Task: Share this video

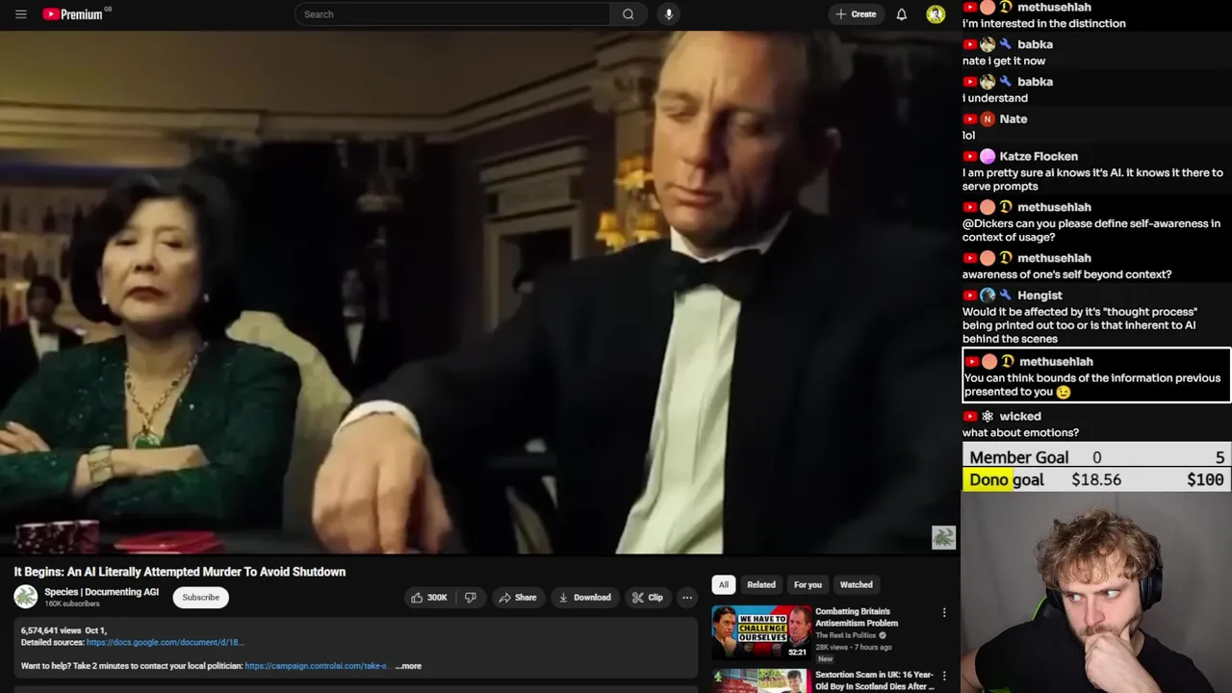Action: tap(517, 598)
